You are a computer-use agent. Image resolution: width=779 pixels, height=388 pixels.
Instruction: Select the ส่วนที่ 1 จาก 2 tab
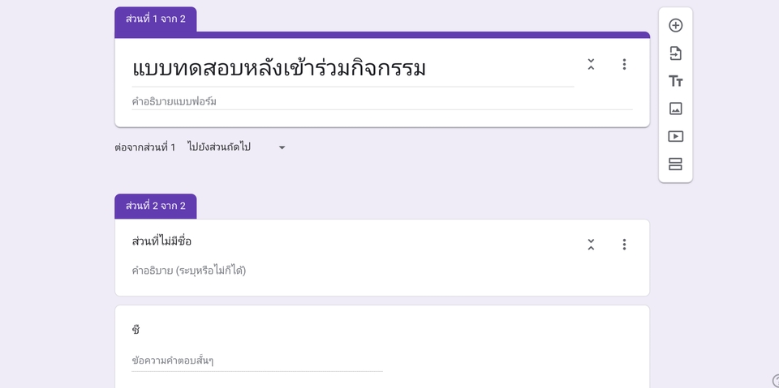point(156,19)
